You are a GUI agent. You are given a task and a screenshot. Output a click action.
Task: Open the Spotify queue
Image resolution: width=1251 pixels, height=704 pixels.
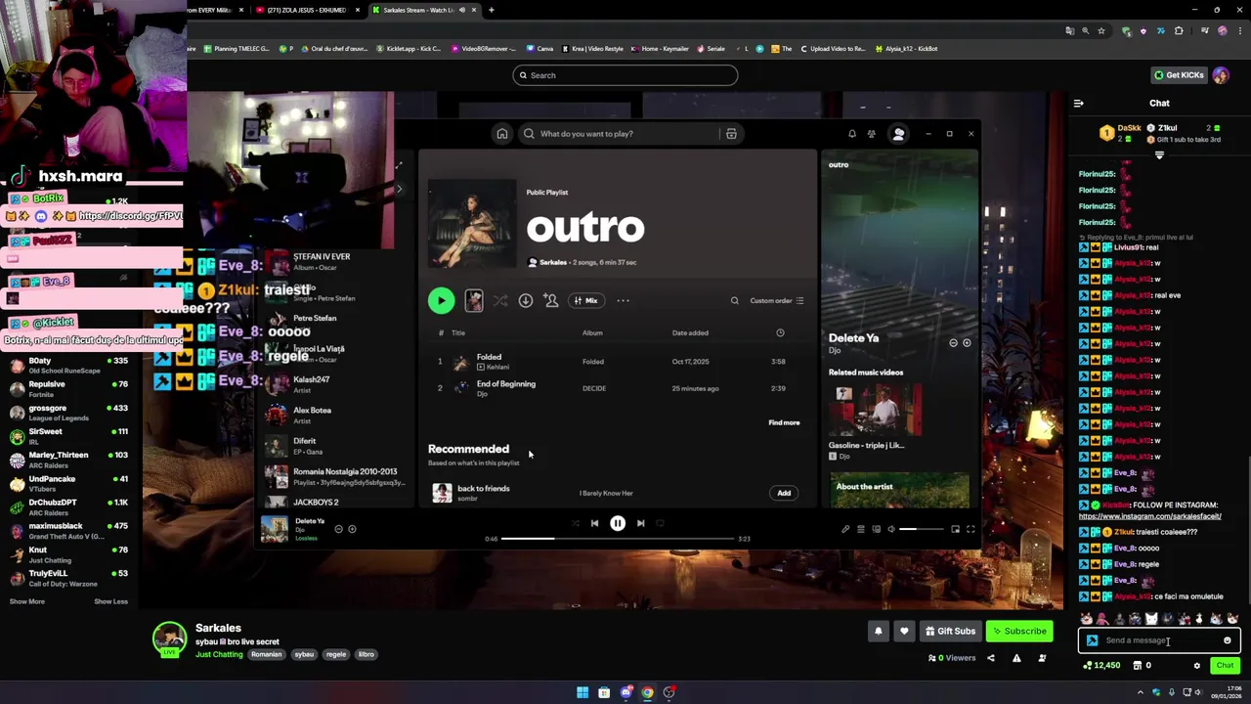point(861,529)
